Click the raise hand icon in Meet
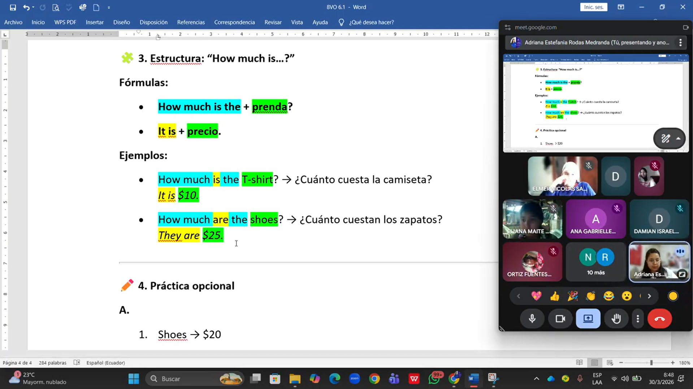The height and width of the screenshot is (389, 693). click(x=616, y=319)
